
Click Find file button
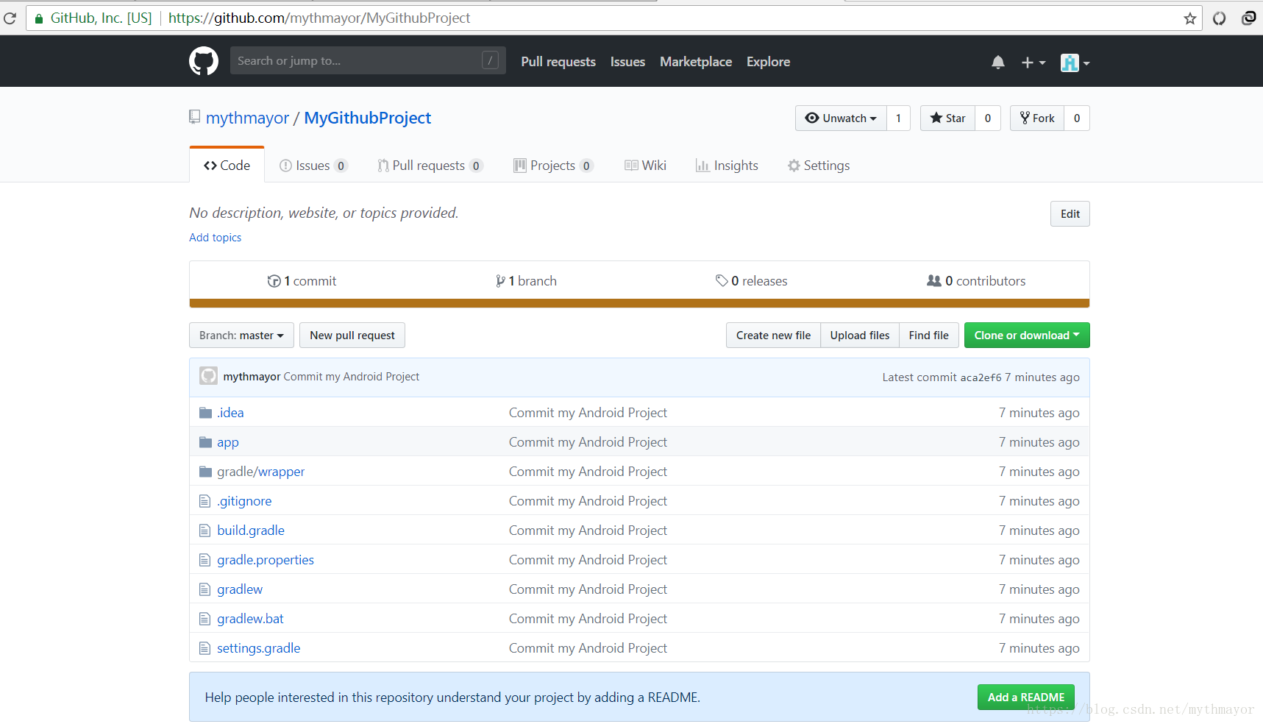(929, 336)
